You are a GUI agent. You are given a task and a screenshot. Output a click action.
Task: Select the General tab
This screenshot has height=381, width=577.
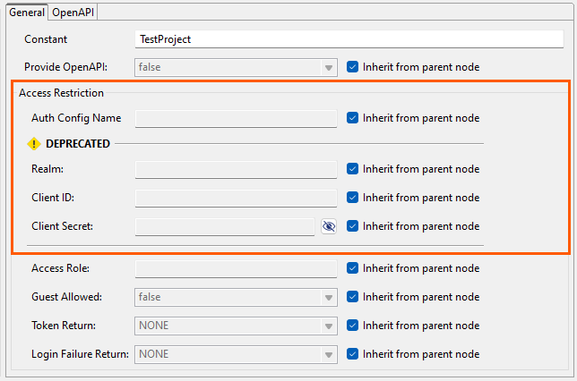click(x=26, y=13)
